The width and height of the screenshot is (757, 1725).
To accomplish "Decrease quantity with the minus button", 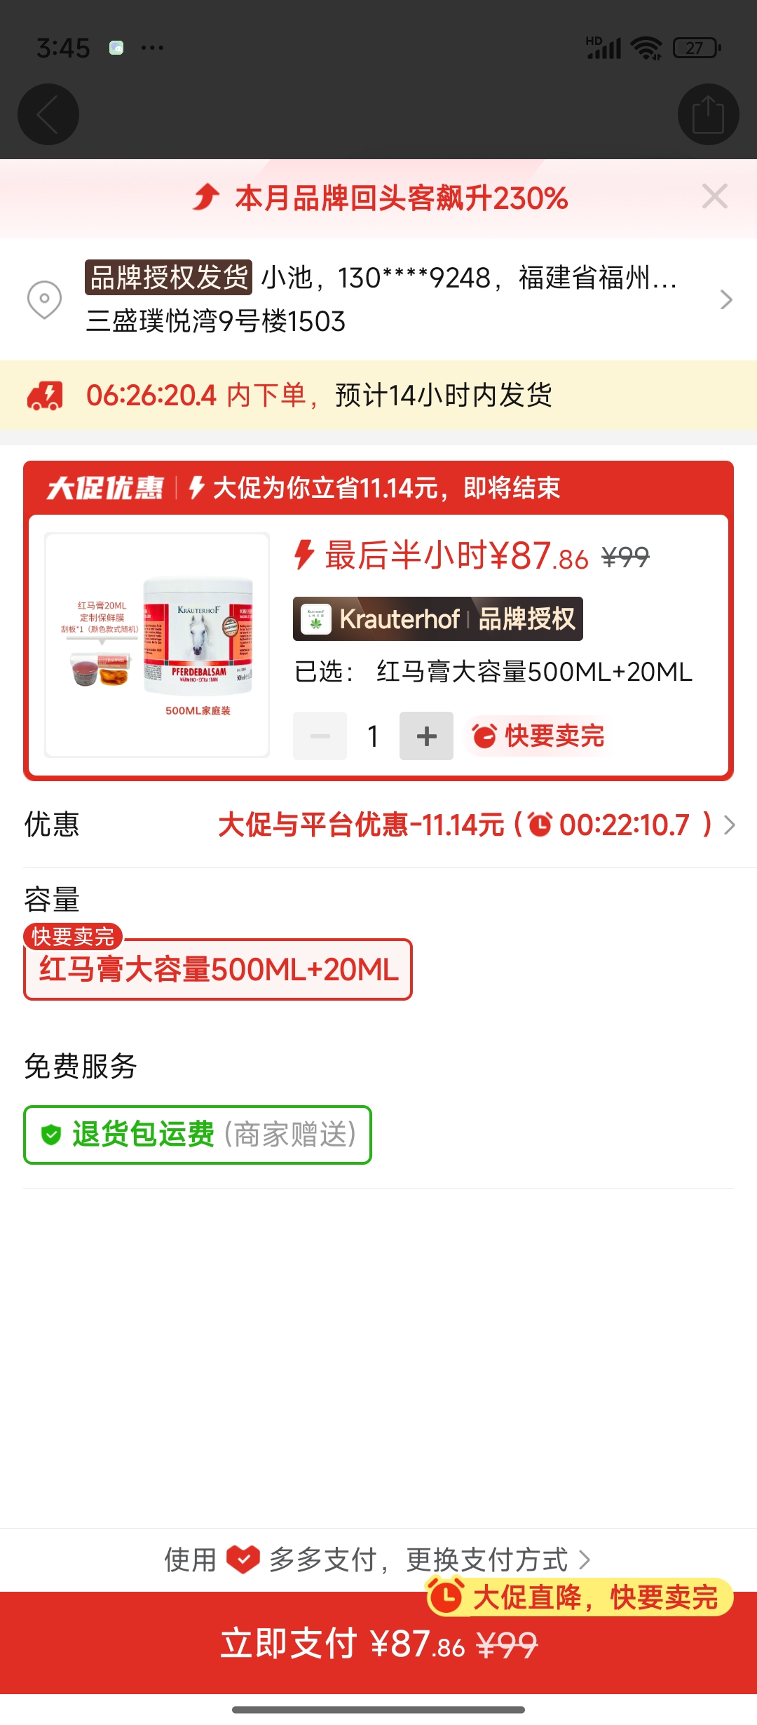I will point(320,736).
